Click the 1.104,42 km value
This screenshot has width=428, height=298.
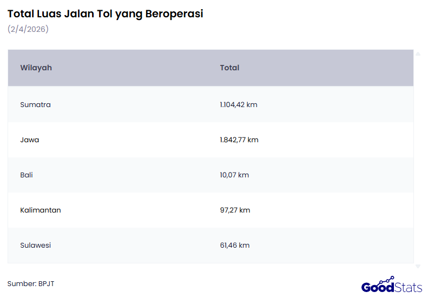[x=239, y=104]
